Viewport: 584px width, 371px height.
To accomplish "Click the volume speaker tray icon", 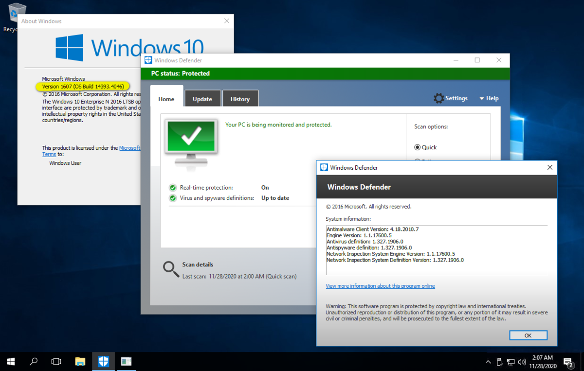I will coord(522,362).
